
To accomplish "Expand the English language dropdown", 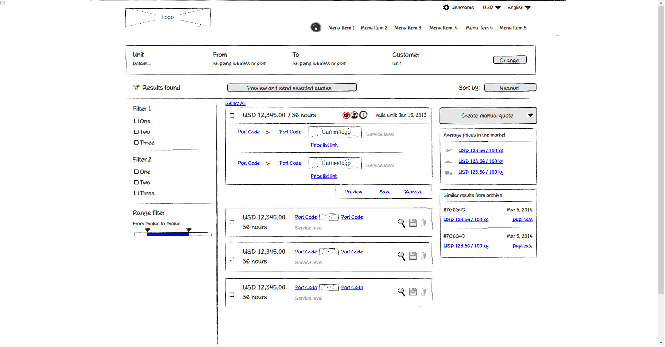I will tap(518, 8).
